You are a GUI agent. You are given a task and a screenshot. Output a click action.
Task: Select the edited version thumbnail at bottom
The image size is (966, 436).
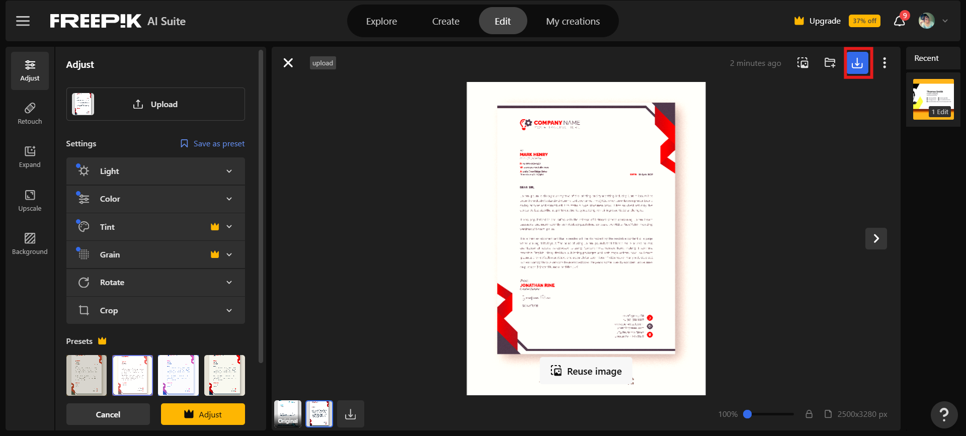click(319, 414)
